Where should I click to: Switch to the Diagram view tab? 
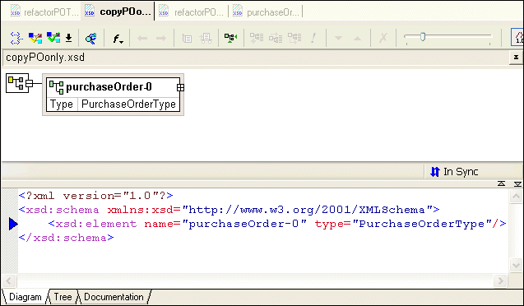[x=25, y=297]
